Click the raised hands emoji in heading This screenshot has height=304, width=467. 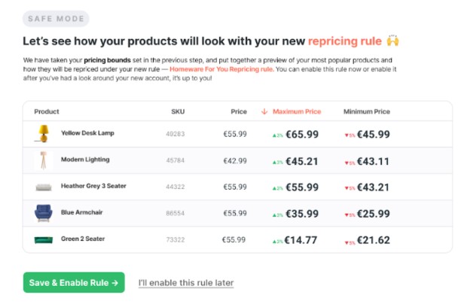point(392,41)
